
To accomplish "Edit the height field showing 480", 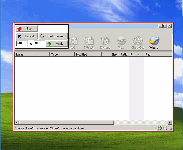I will point(40,43).
